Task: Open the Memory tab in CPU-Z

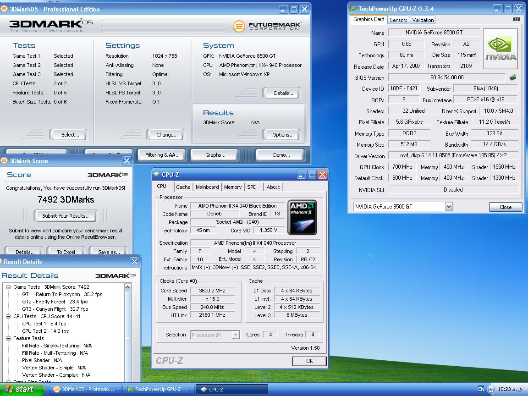Action: click(233, 187)
